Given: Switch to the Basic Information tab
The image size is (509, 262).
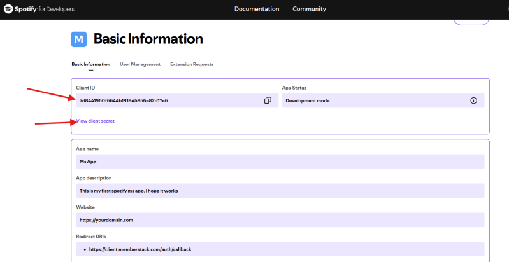Looking at the screenshot, I should 91,64.
